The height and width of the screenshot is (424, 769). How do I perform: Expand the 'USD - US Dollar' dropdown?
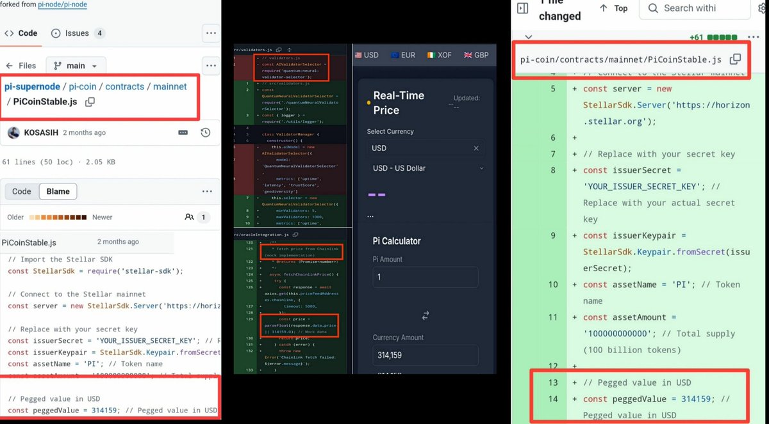coord(427,168)
